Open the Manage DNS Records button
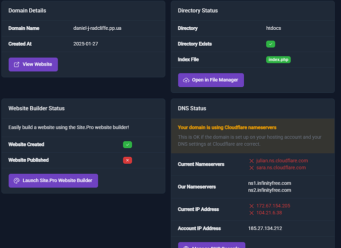The height and width of the screenshot is (248, 341). (x=212, y=246)
